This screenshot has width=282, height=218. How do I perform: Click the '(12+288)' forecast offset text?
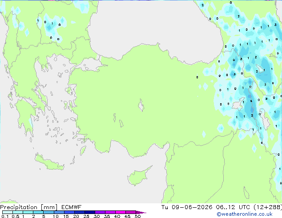pos(268,207)
